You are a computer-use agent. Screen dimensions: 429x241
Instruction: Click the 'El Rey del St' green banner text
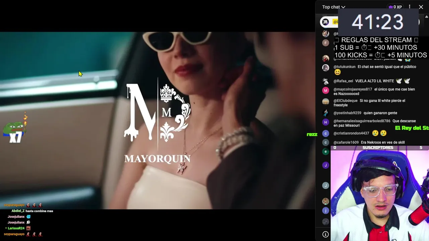(x=412, y=128)
